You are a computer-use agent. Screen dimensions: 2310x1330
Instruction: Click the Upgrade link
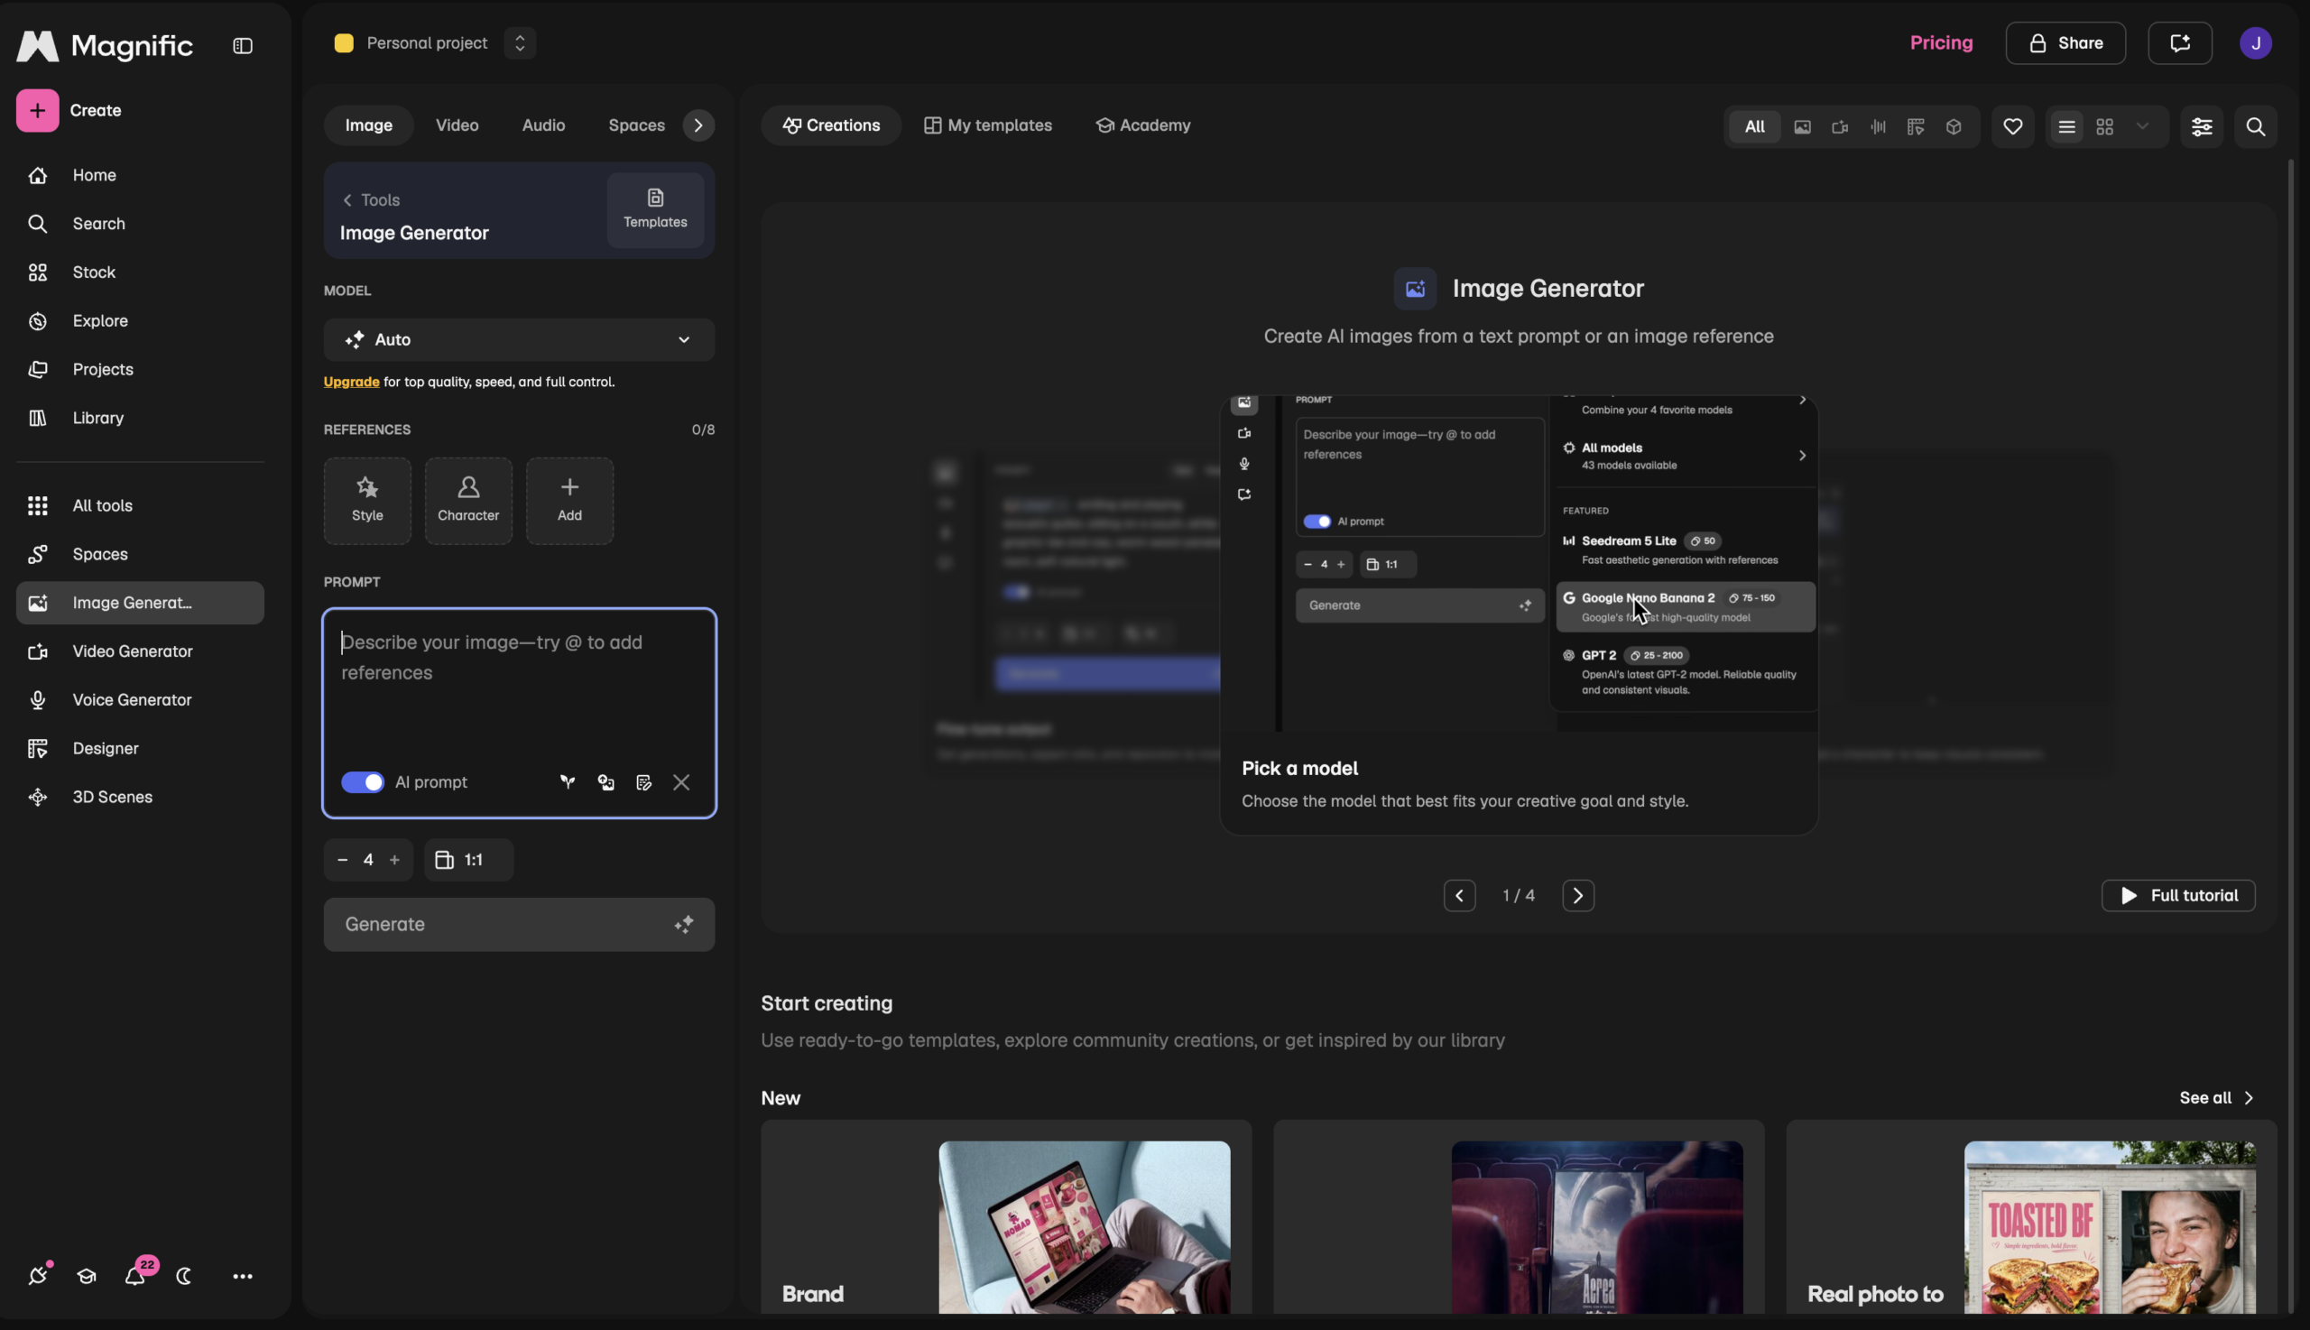click(352, 382)
